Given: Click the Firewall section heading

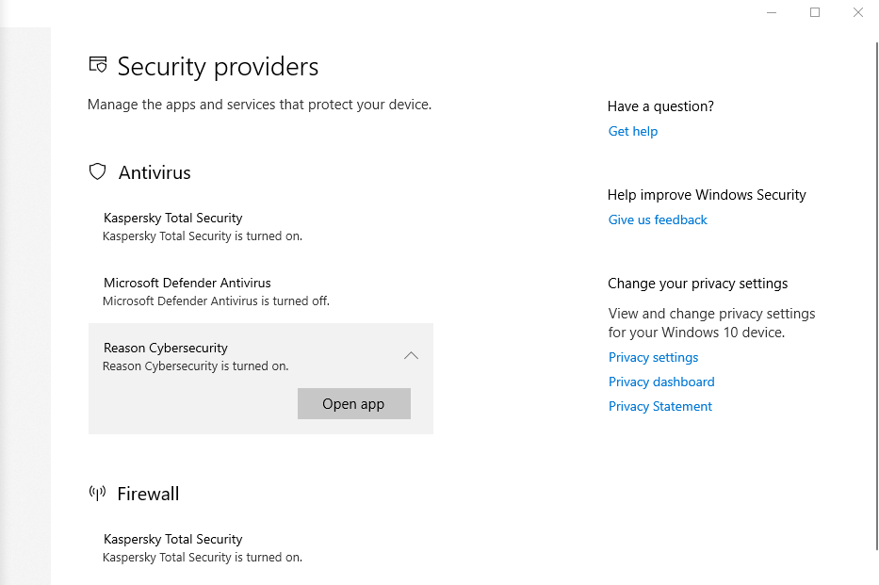Looking at the screenshot, I should (148, 494).
